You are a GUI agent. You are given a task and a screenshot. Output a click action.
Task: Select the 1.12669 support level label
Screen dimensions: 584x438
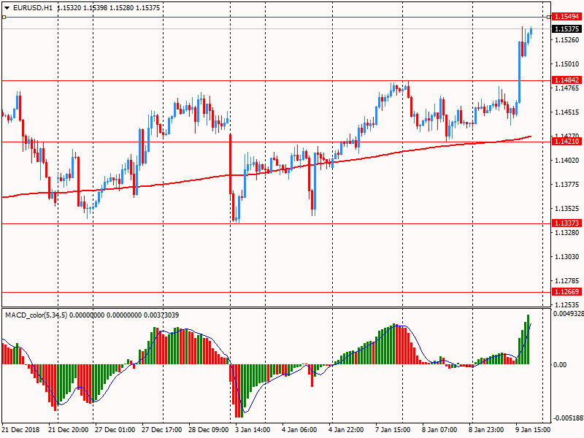coord(566,292)
